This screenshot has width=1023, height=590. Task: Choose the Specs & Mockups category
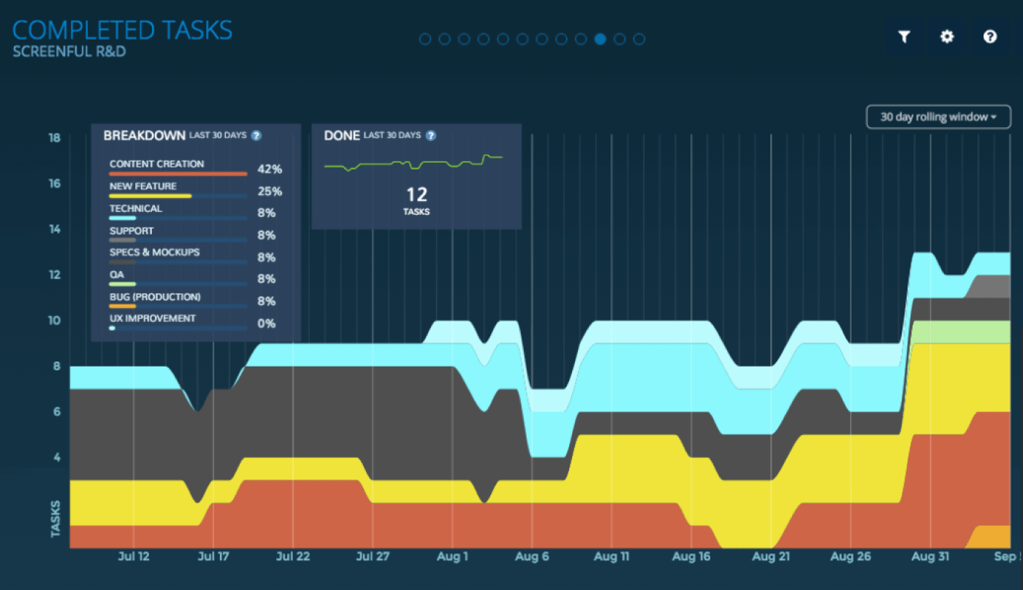pyautogui.click(x=154, y=253)
